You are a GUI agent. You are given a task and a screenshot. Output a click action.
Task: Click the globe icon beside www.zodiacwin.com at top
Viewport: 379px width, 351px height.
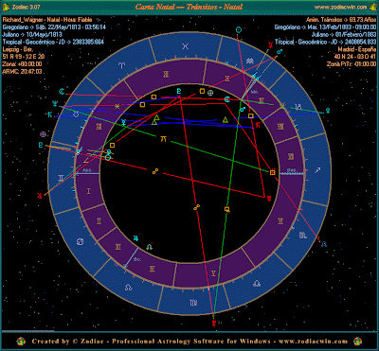coord(373,7)
